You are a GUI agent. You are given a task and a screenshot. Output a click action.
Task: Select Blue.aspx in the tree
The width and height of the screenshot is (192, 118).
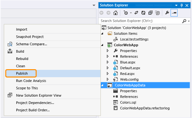128,62
